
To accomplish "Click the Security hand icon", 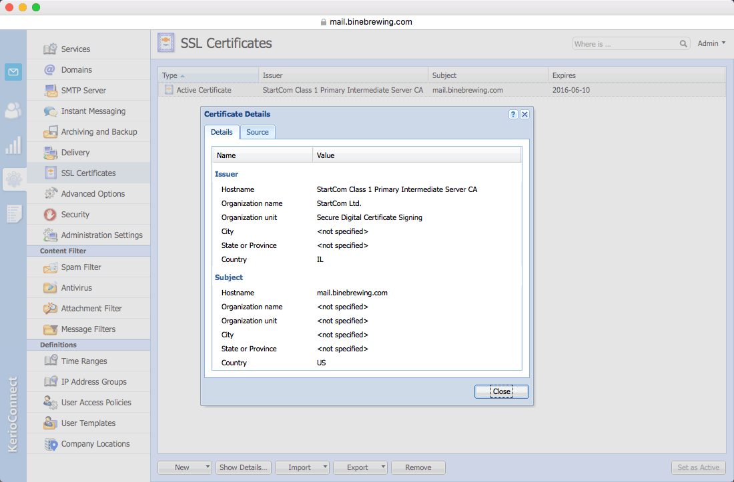I will 50,215.
